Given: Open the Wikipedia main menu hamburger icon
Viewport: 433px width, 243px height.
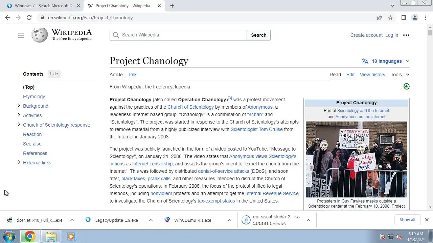Looking at the screenshot, I should pos(21,35).
